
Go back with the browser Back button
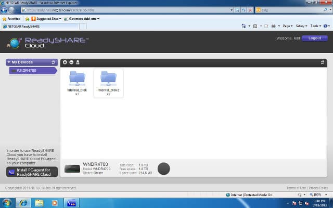[4, 10]
